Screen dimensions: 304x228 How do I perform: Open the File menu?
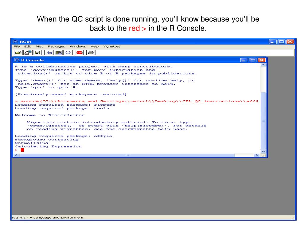17,47
